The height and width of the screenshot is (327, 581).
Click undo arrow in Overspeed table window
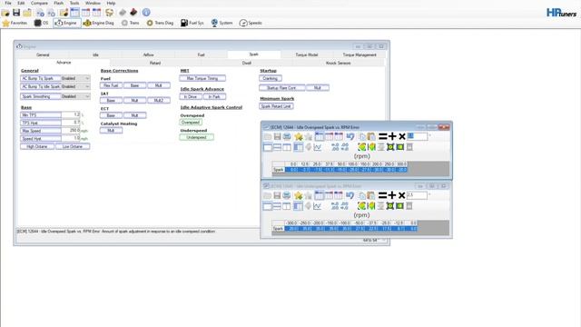(x=350, y=137)
